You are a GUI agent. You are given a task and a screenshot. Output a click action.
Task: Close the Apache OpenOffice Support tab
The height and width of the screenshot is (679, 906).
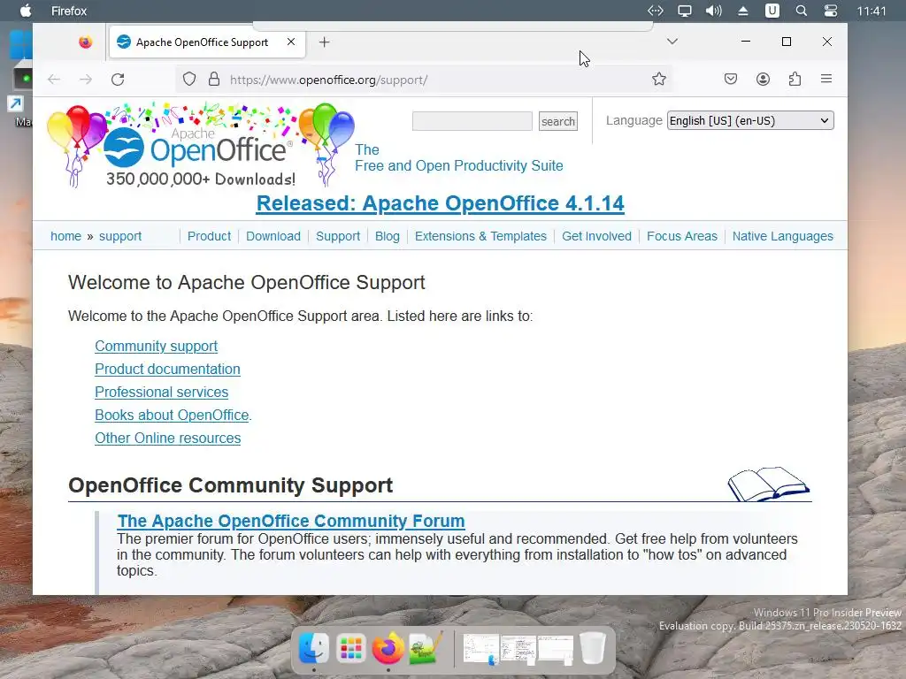pyautogui.click(x=291, y=42)
